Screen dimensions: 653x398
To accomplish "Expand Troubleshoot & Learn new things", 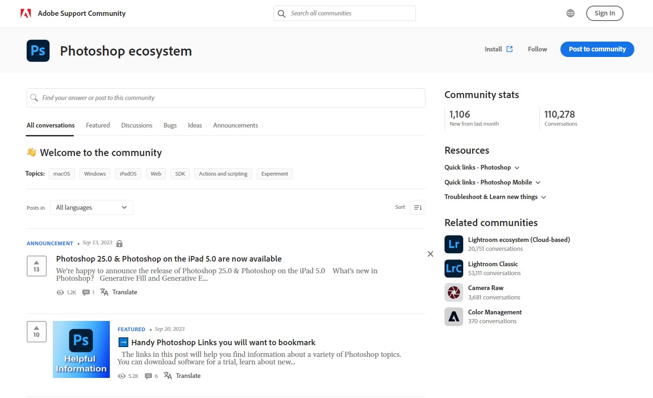I will pos(495,197).
